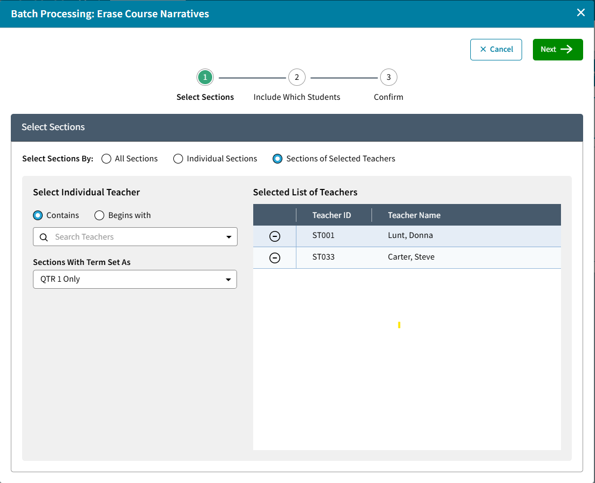
Task: Click the Selected List of Teachers heading
Action: [305, 192]
